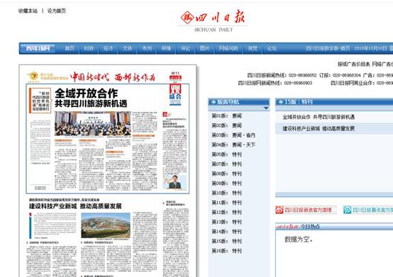Click the Sichuan Daily red logo emblem
Viewport: 393px width, 277px height.
pos(187,18)
